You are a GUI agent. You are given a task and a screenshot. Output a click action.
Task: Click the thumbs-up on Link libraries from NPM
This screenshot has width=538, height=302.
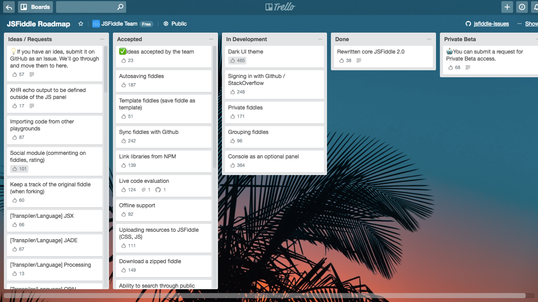point(124,165)
